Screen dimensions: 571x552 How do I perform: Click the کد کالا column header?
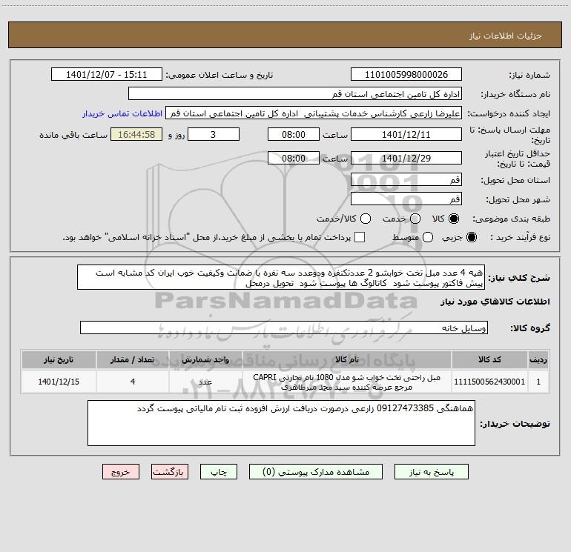[x=489, y=359]
